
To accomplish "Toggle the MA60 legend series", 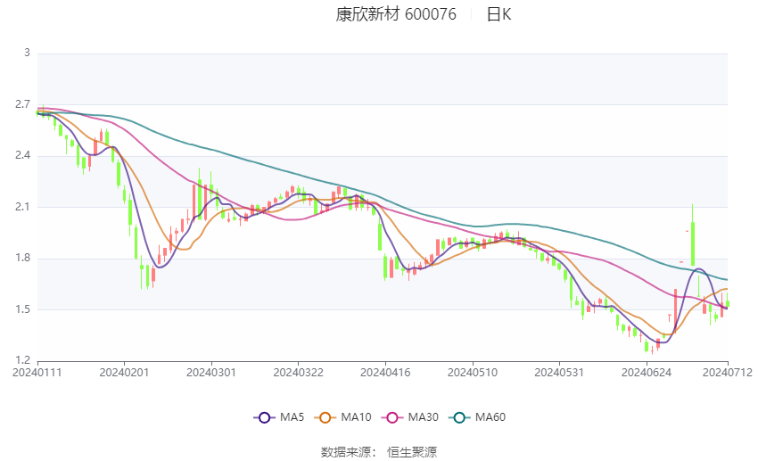I will click(477, 417).
